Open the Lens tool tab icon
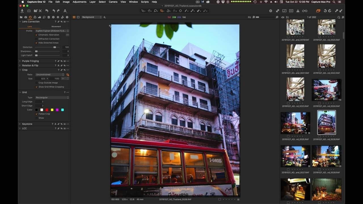Image resolution: width=363 pixels, height=204 pixels. pos(30,17)
